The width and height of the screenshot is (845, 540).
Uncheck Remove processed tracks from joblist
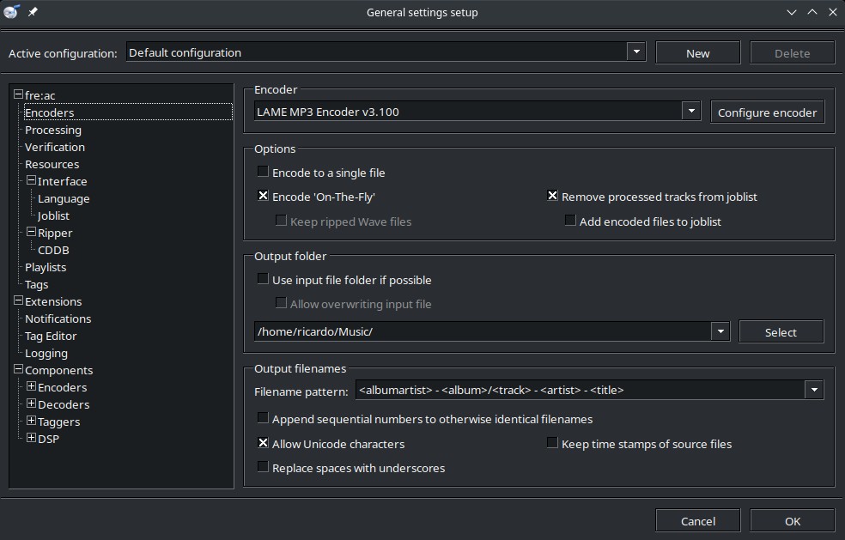tap(552, 196)
